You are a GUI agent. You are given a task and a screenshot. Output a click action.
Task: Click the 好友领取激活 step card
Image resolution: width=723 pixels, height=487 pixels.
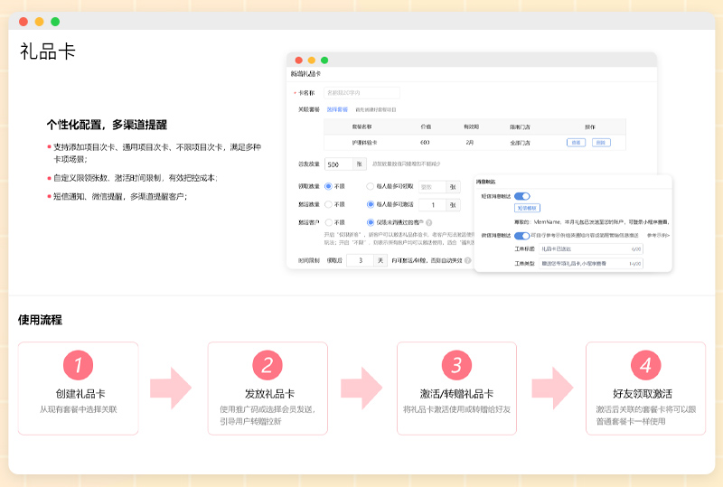coord(645,389)
